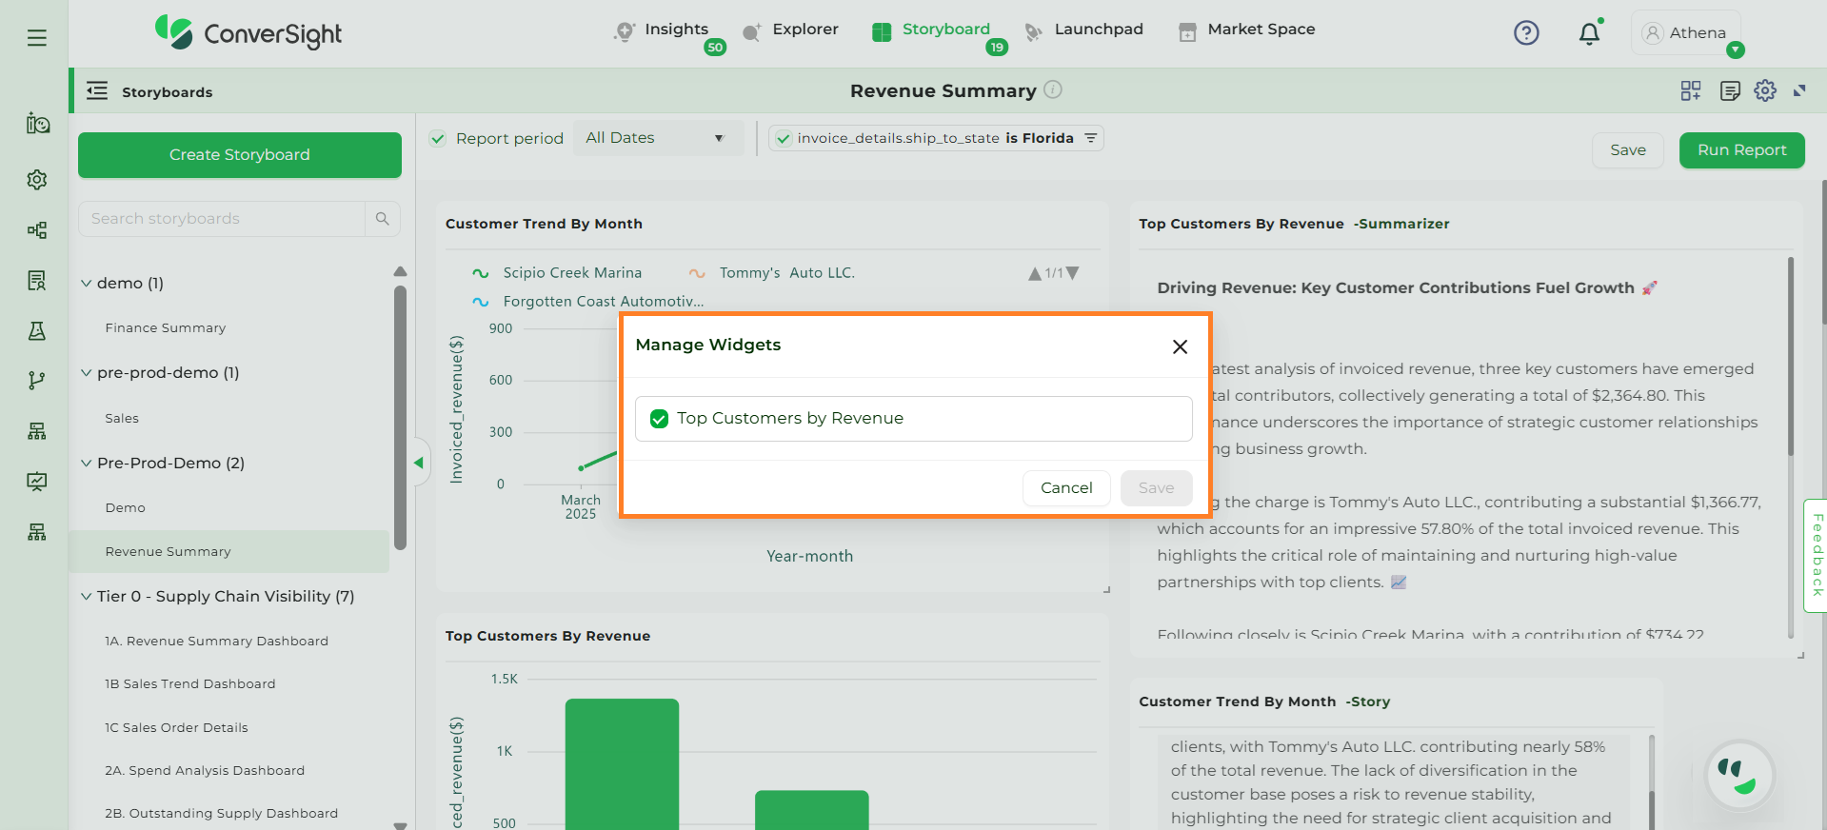Collapse the pre-prod-demo (1) folder
Viewport: 1827px width, 830px height.
87,373
